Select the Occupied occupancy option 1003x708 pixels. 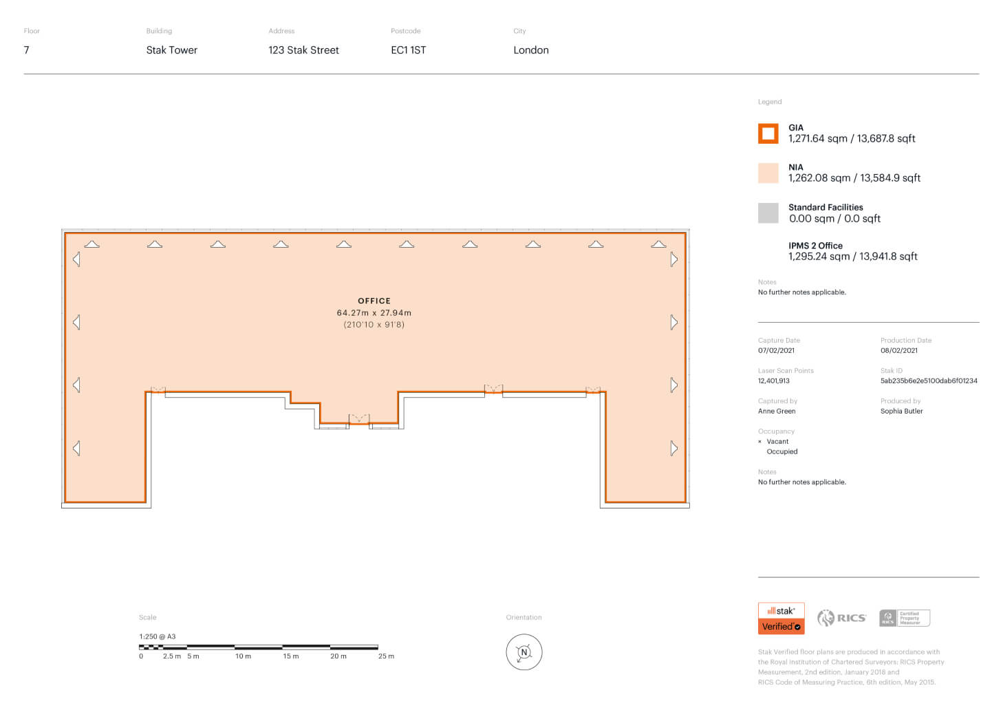[782, 452]
